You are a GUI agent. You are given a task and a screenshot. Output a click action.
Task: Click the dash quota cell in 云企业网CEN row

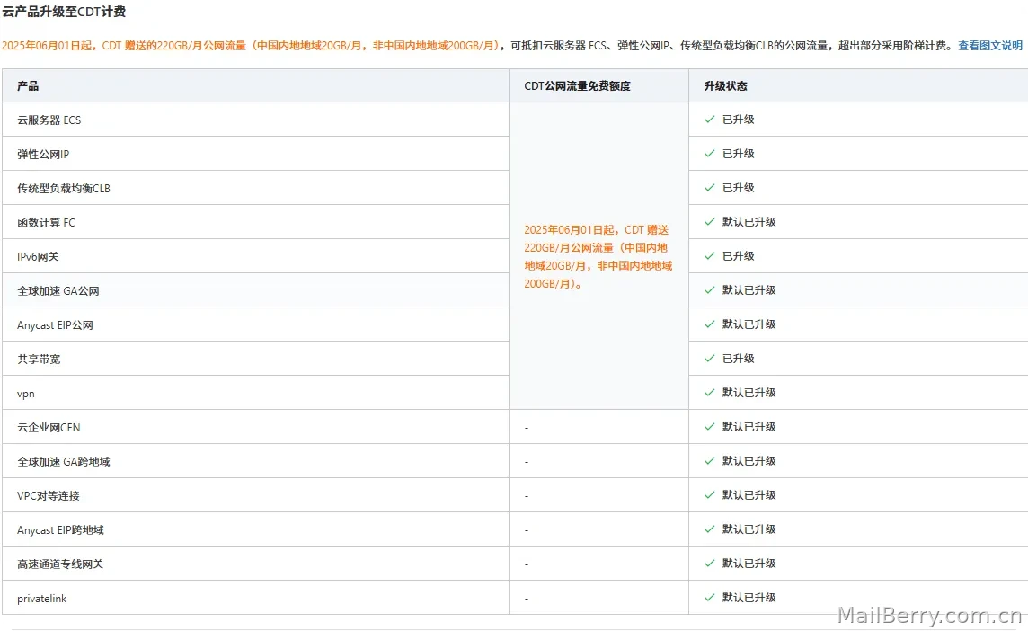pos(598,427)
